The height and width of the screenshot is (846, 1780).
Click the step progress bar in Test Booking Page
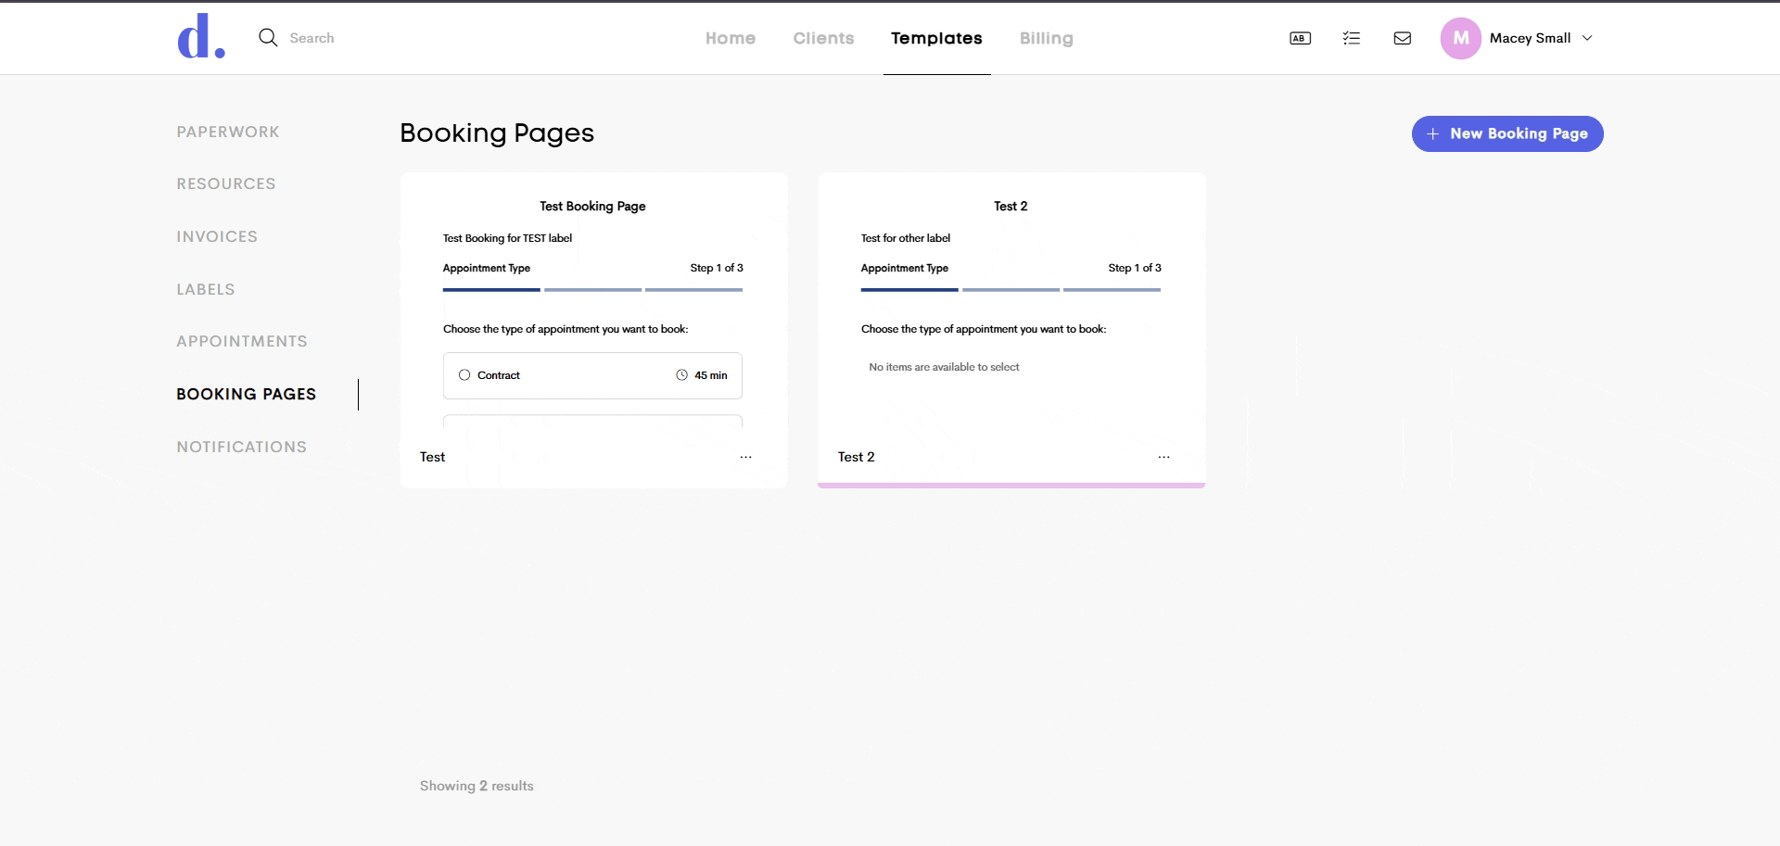coord(592,290)
